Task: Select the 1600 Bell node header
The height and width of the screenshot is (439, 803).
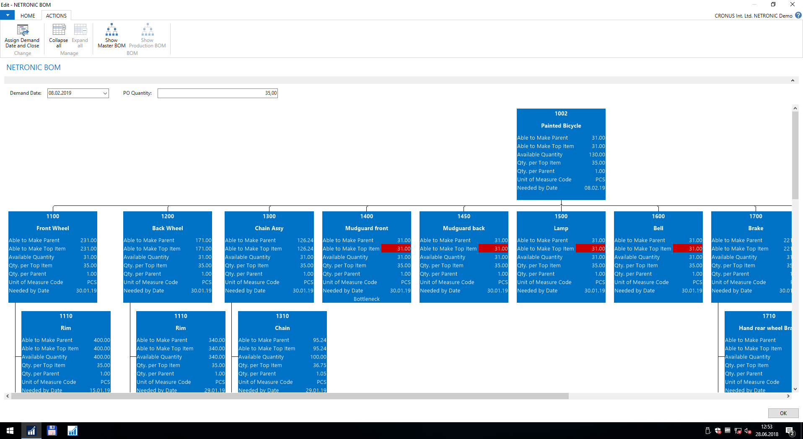Action: point(658,222)
